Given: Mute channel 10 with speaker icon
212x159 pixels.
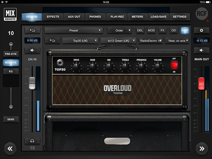Looking at the screenshot, I should pos(32,50).
